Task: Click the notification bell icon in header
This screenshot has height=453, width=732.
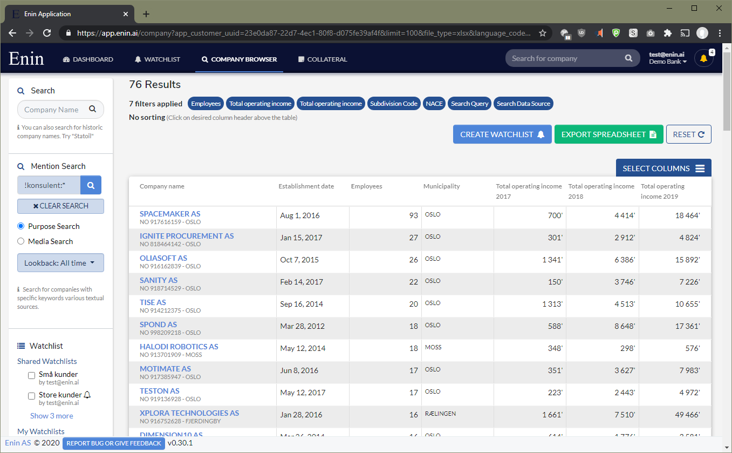Action: [703, 58]
